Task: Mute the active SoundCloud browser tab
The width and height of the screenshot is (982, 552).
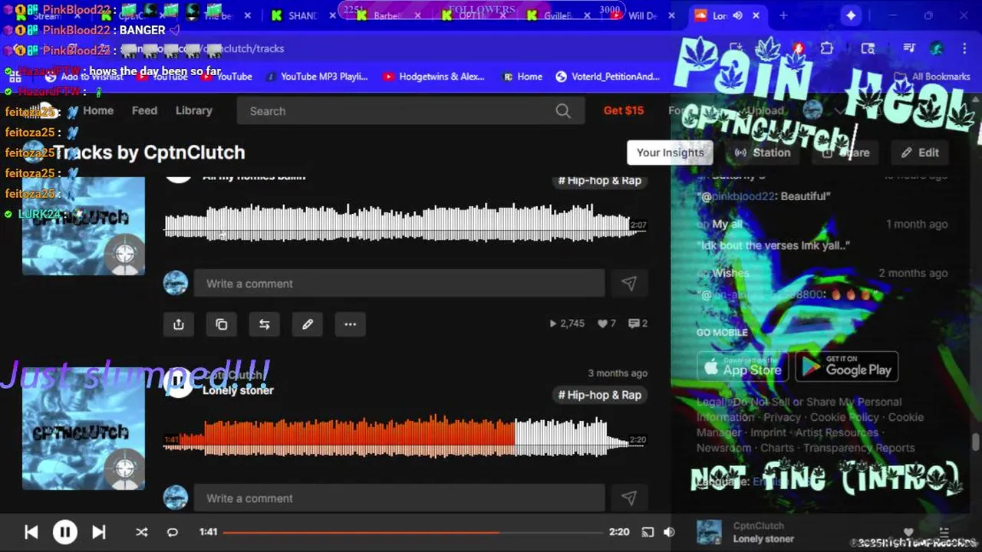Action: pyautogui.click(x=737, y=15)
